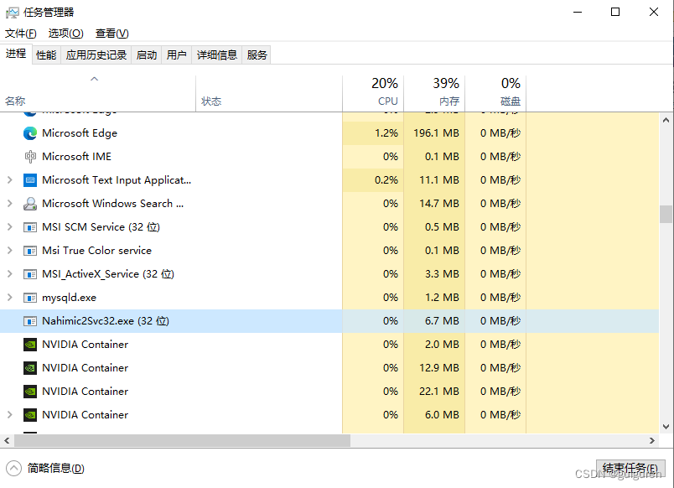
Task: Click the horizontal scrollbar left arrow
Action: pyautogui.click(x=7, y=441)
